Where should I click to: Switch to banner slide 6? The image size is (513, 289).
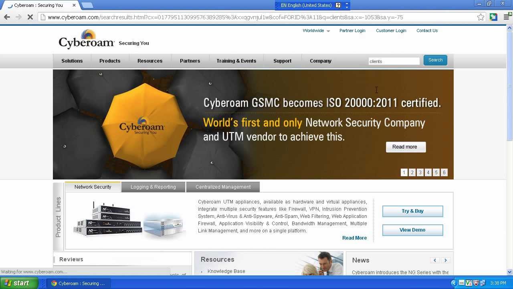(444, 172)
